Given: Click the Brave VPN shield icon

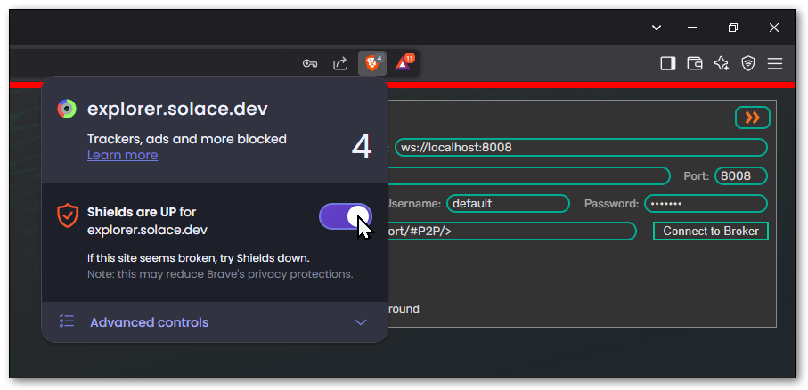Looking at the screenshot, I should [x=748, y=63].
